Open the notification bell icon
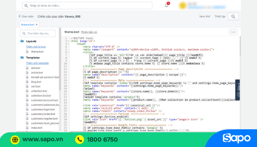Screen dimensions: 257x147 (x=167, y=5)
